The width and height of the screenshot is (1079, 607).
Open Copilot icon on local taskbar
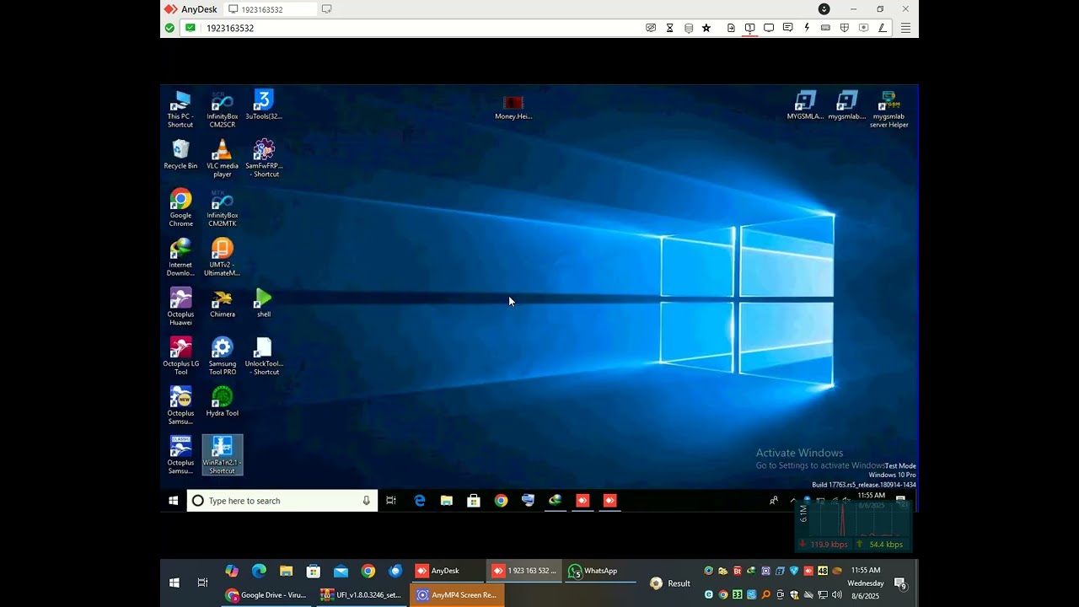[x=232, y=571]
